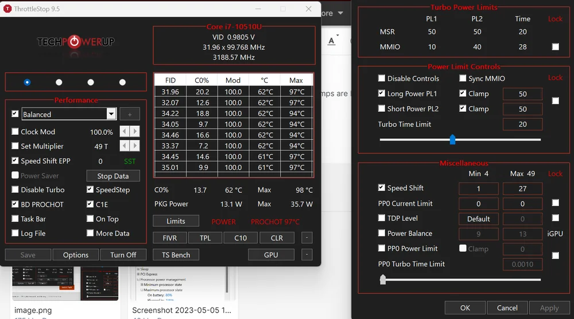Click the Turbo Time Limit value field

click(x=523, y=125)
